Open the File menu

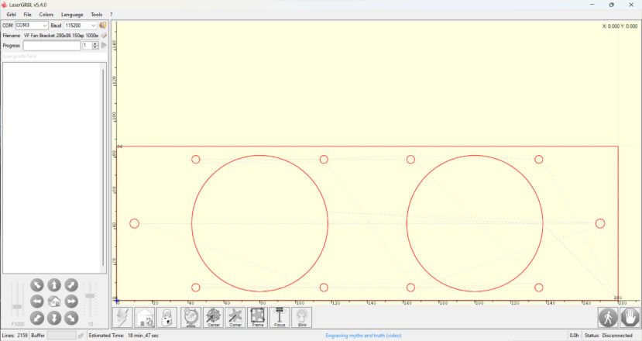click(x=27, y=15)
